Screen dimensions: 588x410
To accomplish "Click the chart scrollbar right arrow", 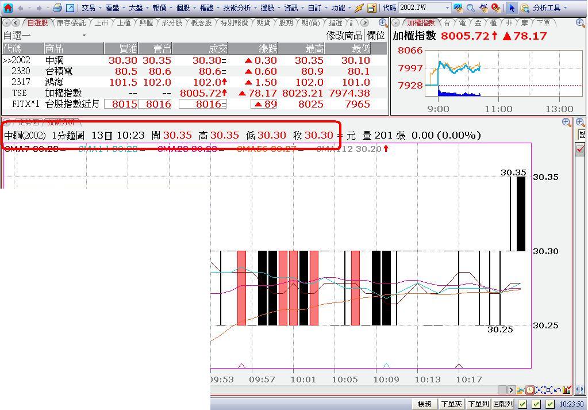I will [511, 390].
